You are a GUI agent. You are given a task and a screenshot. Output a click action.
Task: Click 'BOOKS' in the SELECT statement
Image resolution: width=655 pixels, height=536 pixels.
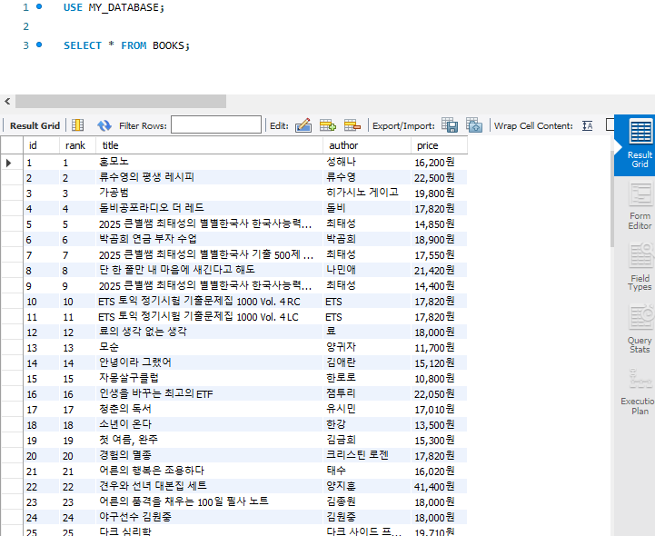[169, 45]
